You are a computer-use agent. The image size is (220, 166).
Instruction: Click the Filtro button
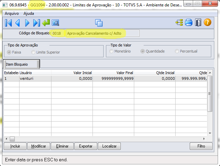201,146
